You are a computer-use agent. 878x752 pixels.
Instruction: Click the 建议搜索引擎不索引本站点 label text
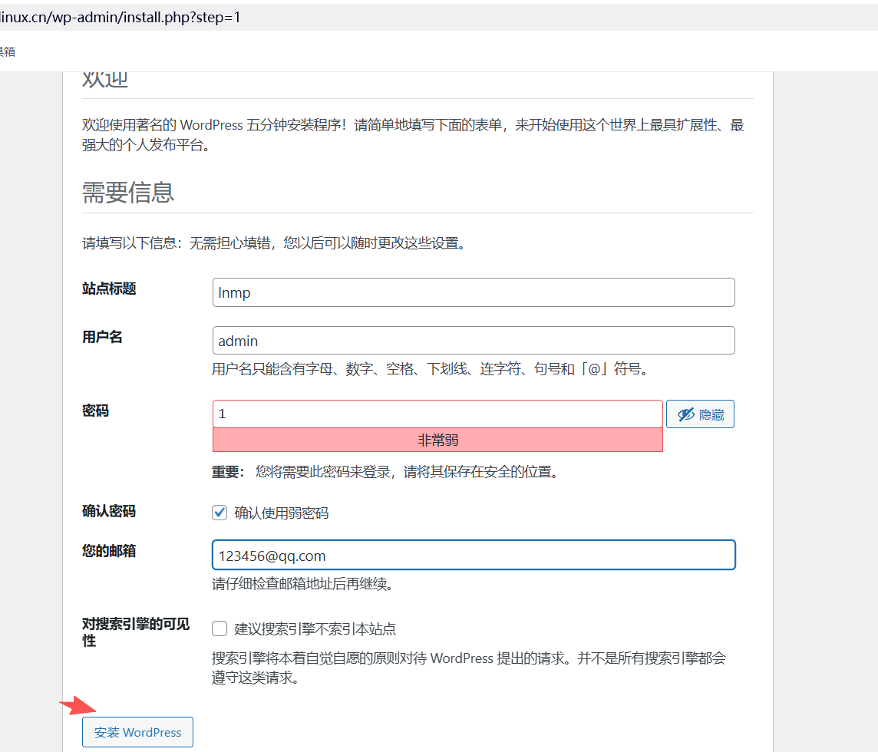[x=315, y=629]
